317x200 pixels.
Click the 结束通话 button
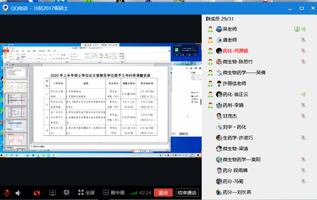point(187,193)
